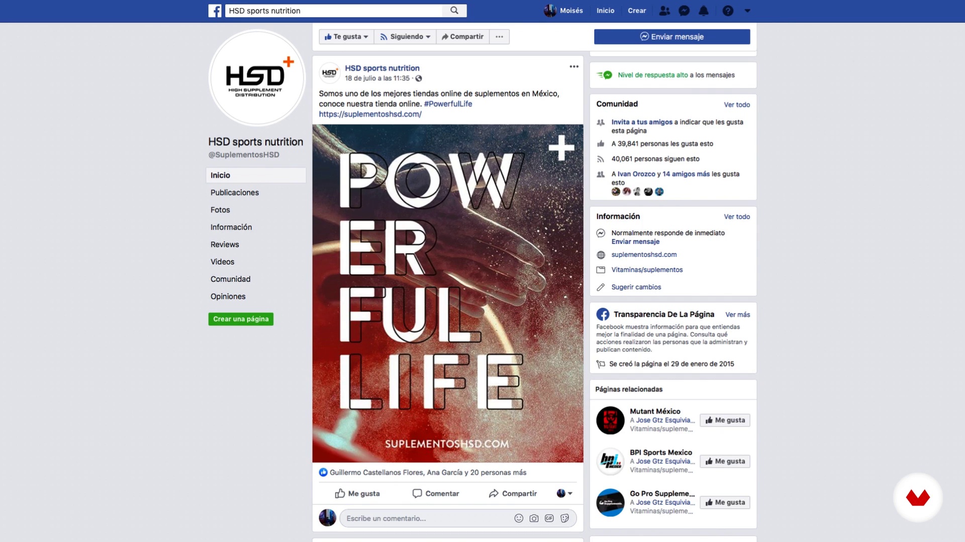Viewport: 965px width, 542px height.
Task: Click Enviar mensaje link in Información
Action: click(635, 241)
